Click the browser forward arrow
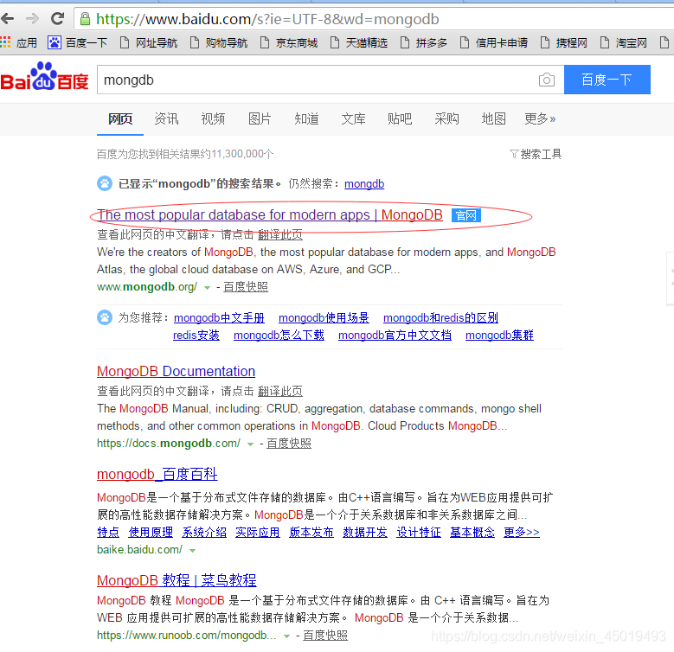The width and height of the screenshot is (674, 652). tap(32, 19)
